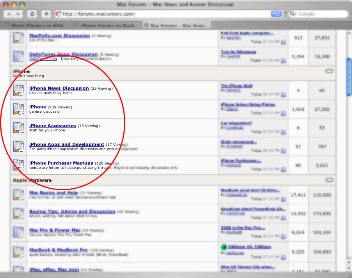Click the forum icon beside MacBook & MacBook Pro
The image size is (352, 278).
click(x=18, y=252)
